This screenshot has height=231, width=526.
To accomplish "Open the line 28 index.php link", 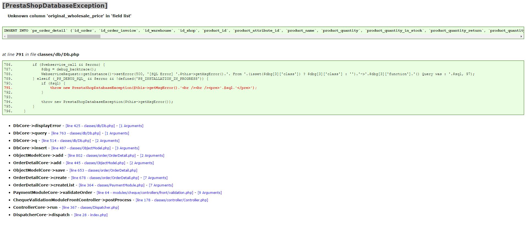I will pos(91,215).
